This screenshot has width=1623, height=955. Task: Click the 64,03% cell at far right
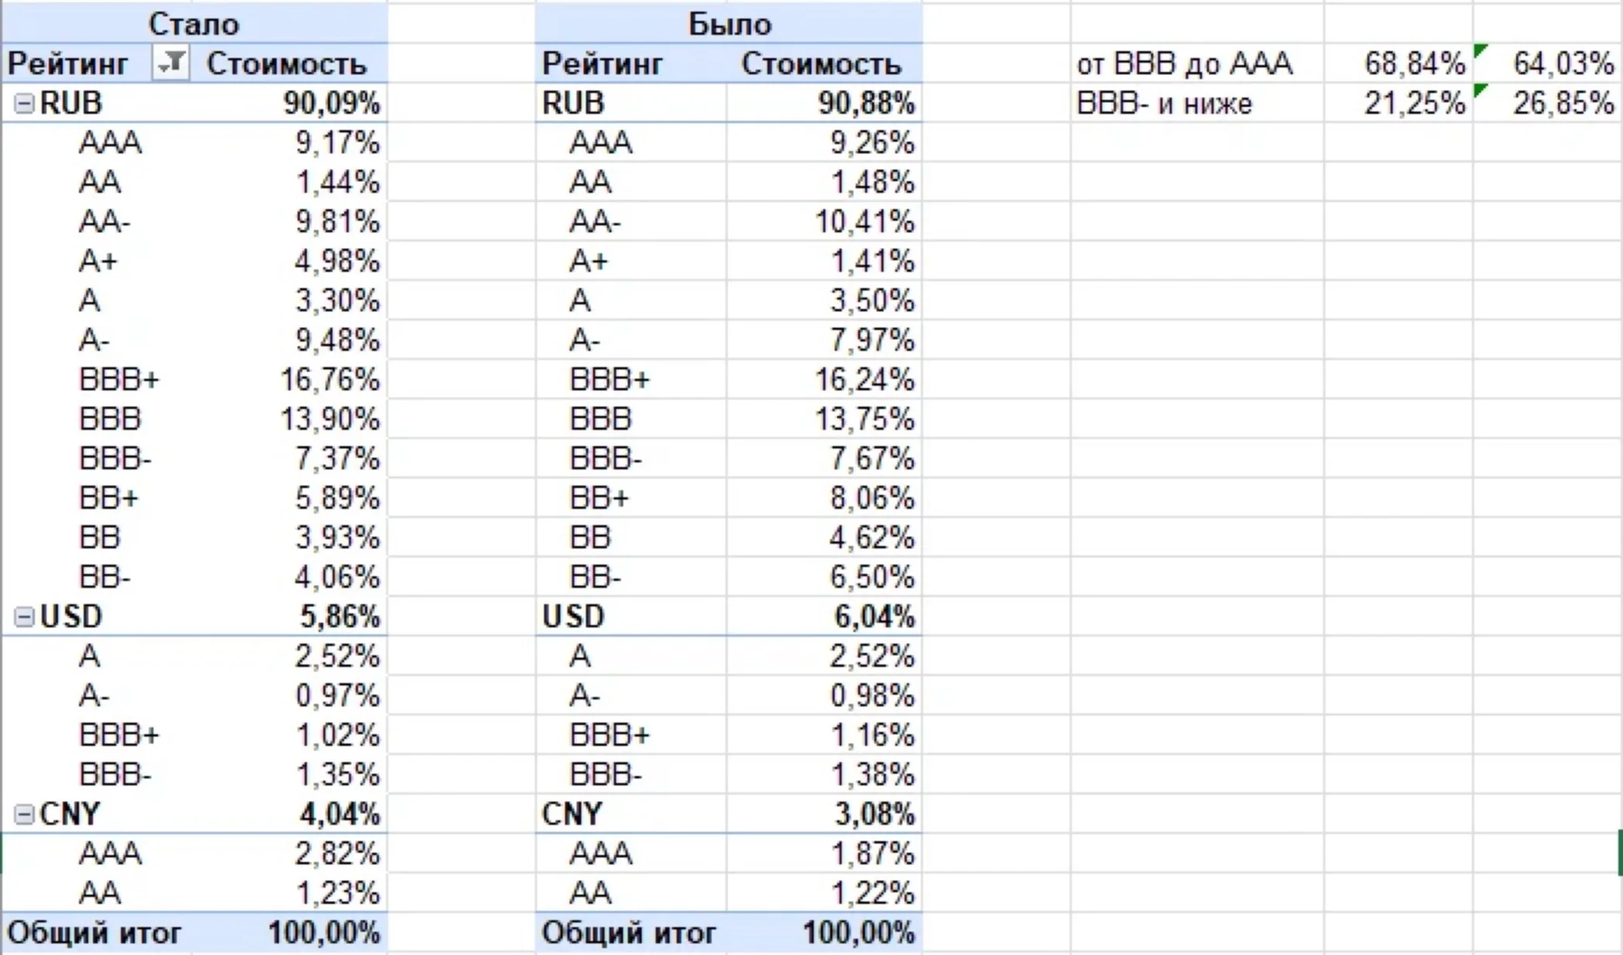pyautogui.click(x=1547, y=63)
